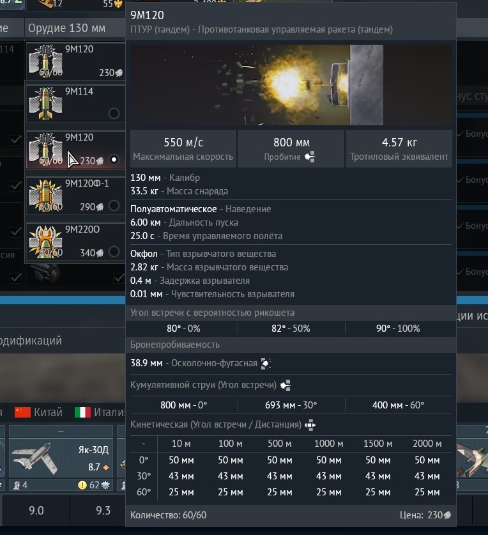
Task: Select the 9М120Ф-1 radio button
Action: (x=114, y=205)
